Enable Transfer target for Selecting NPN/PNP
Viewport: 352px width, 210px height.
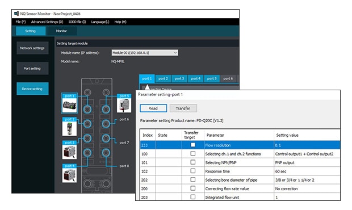click(x=193, y=162)
